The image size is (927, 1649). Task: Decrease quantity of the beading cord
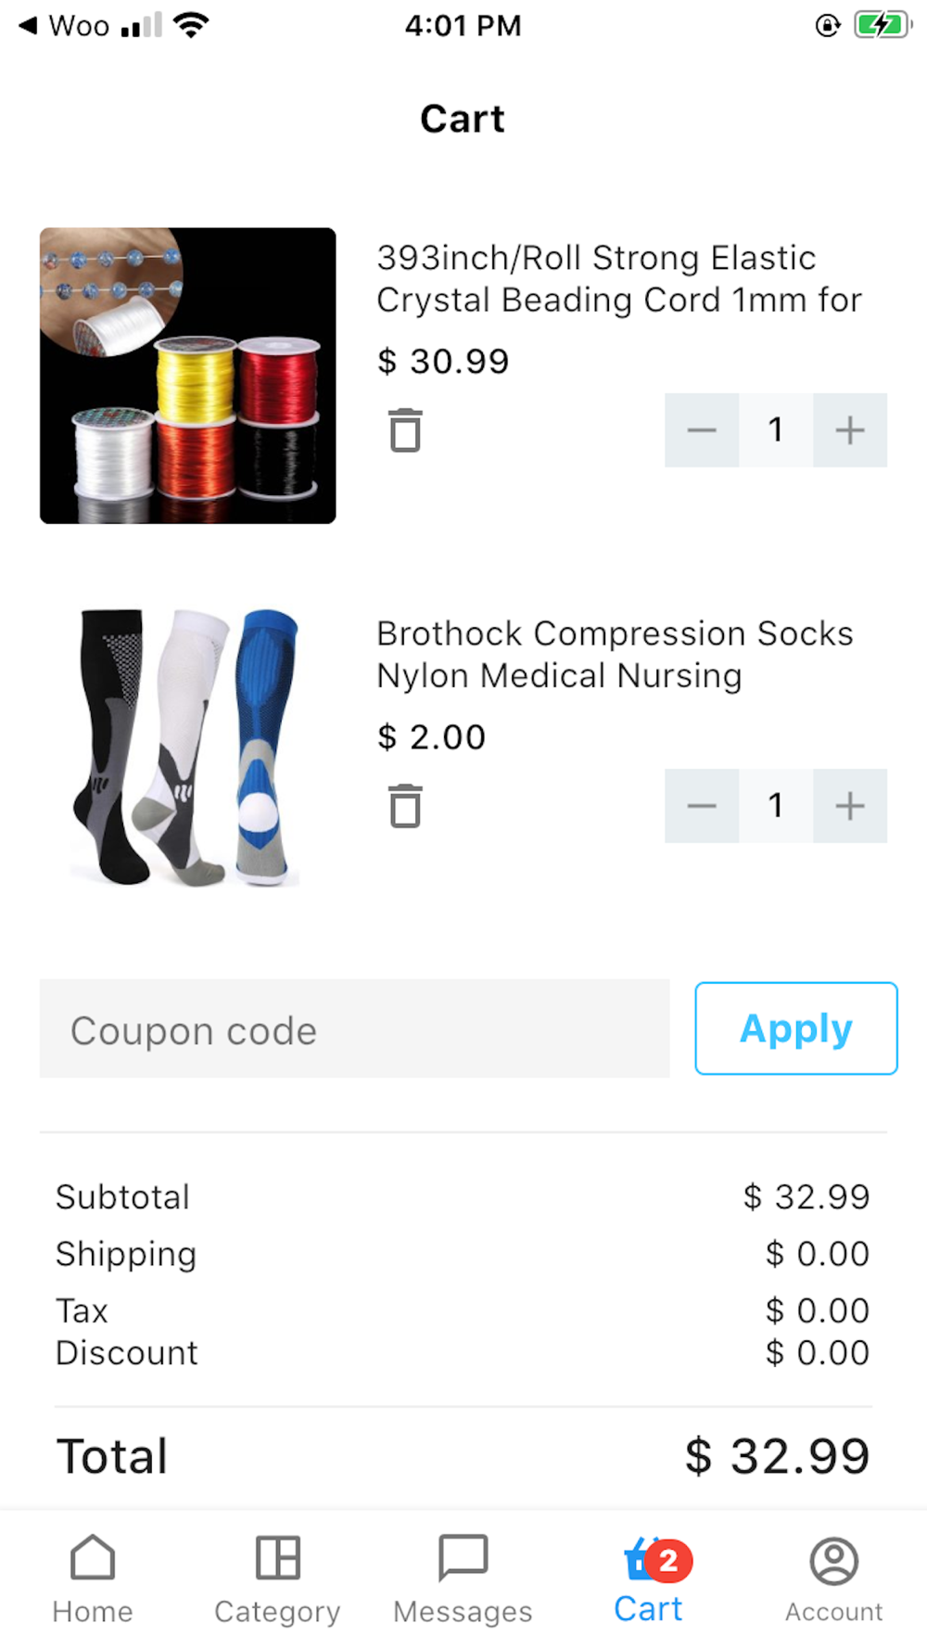coord(702,430)
